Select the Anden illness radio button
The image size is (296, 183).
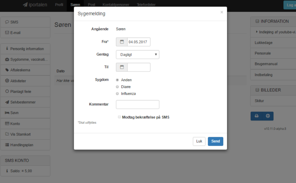(117, 80)
